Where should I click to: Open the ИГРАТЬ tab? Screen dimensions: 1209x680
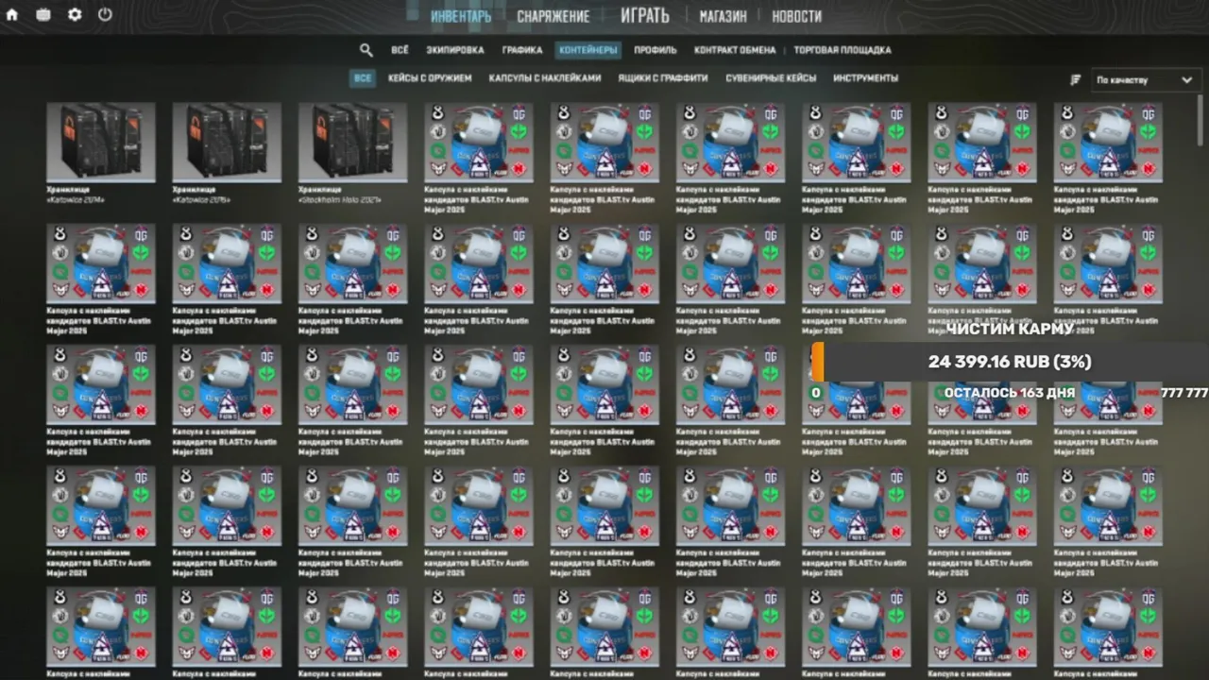[x=645, y=15]
